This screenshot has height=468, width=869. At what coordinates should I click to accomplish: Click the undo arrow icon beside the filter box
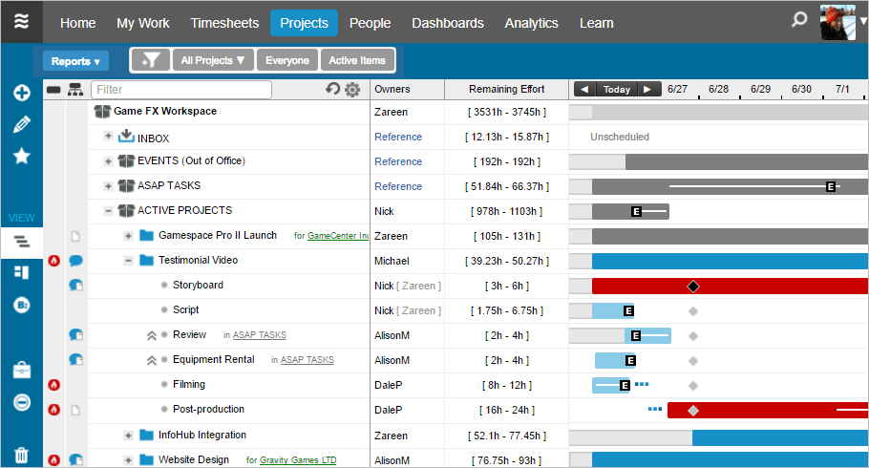pyautogui.click(x=332, y=90)
